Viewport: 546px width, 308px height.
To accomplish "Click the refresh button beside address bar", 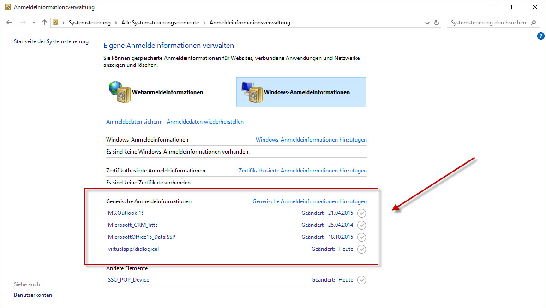I will click(437, 23).
